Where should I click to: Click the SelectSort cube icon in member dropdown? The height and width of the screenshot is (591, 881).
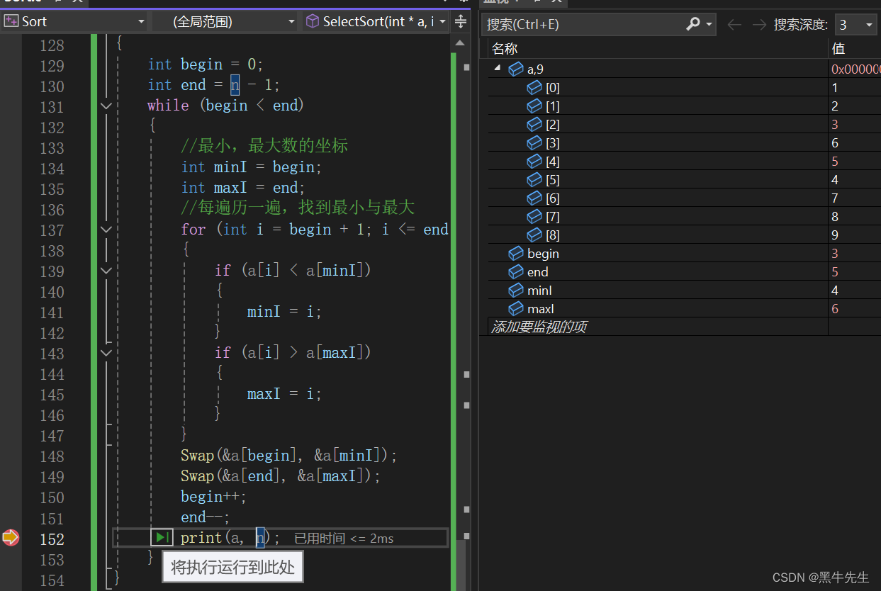click(x=312, y=22)
